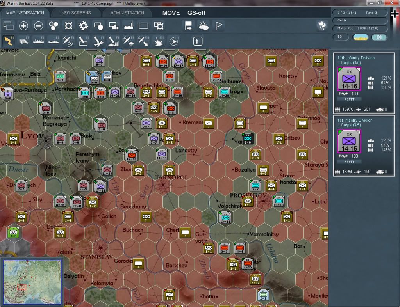Select the F11 explosion mode icon
The height and width of the screenshot is (307, 400).
tap(159, 41)
